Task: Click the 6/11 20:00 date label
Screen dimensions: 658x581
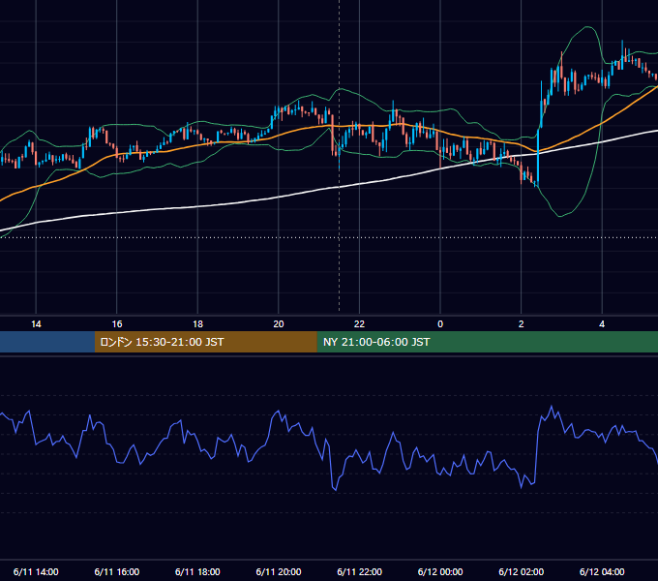Action: click(279, 571)
